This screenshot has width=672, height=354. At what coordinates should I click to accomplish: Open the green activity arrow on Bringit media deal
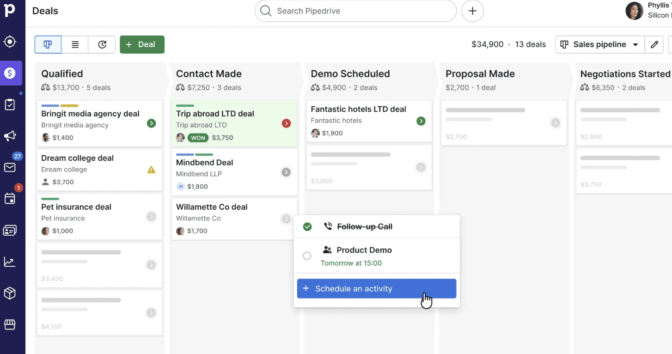151,123
